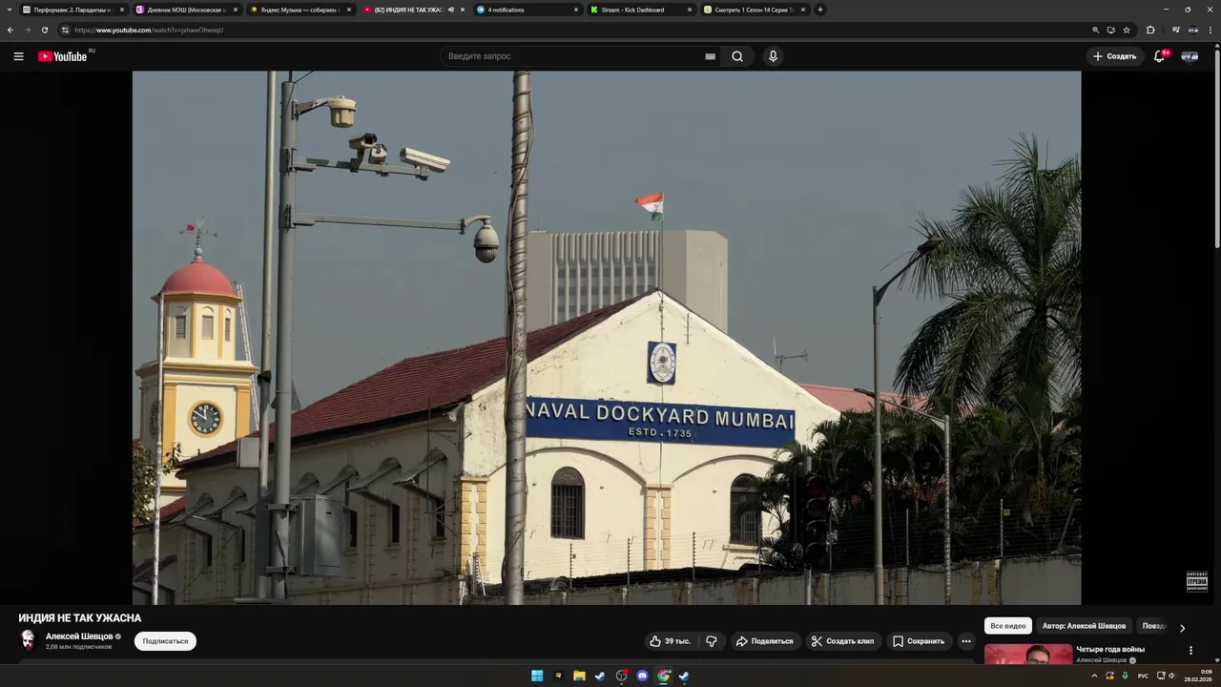Open a new browser tab
The image size is (1221, 687).
[x=820, y=10]
